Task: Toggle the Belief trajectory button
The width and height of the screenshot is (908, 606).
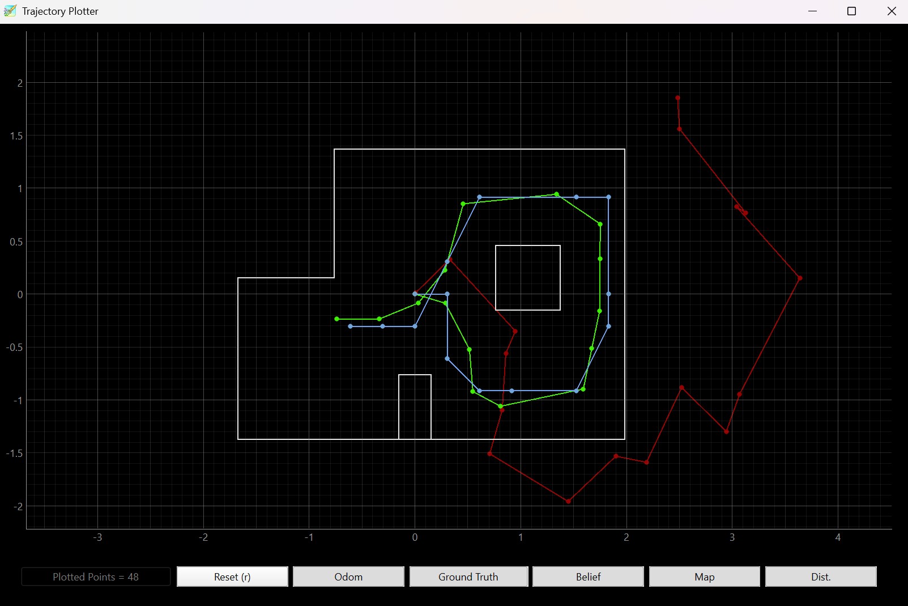Action: pos(588,577)
